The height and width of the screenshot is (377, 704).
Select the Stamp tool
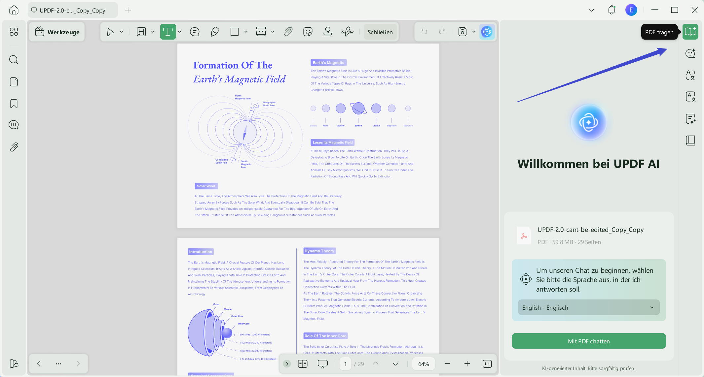click(x=328, y=32)
